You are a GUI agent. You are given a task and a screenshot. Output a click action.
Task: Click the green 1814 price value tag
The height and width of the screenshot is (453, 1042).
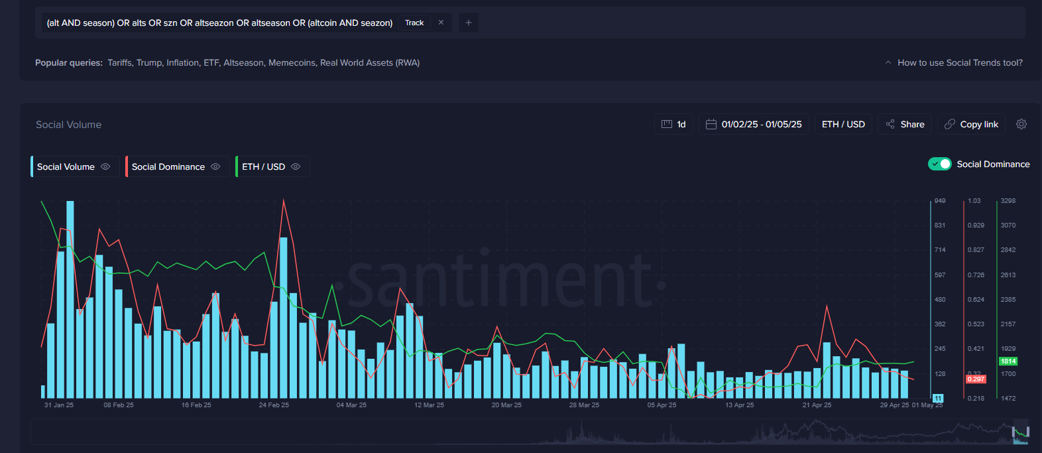(x=1008, y=361)
